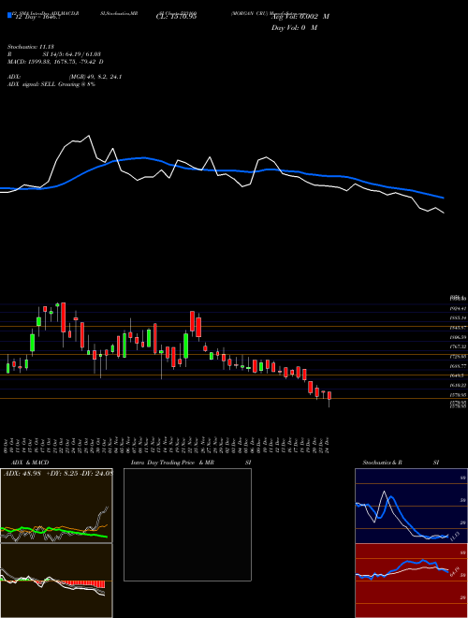
Task: Click the 'ADX signal: SELL Growing @ 8%' text
Action: (x=51, y=84)
